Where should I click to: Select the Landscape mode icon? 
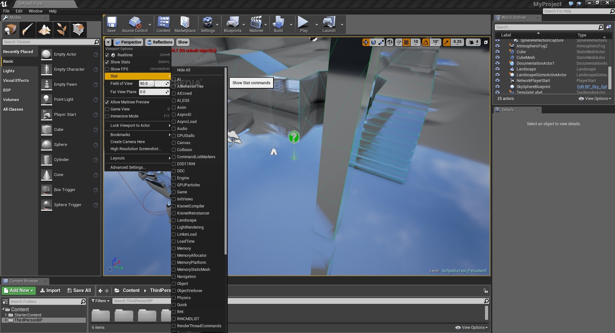(x=45, y=29)
